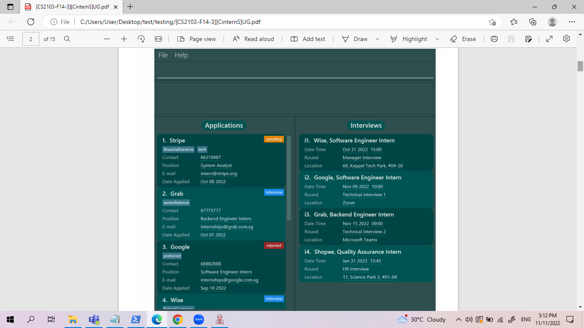Click the seniorReferral tag
This screenshot has height=328, width=584.
176,202
